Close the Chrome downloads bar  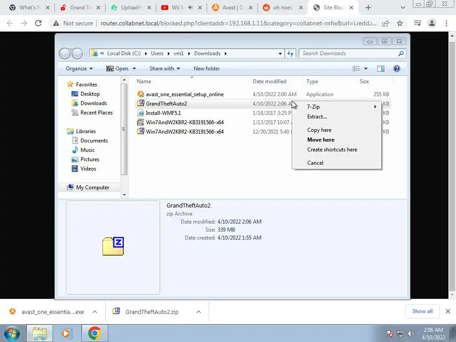coord(448,311)
